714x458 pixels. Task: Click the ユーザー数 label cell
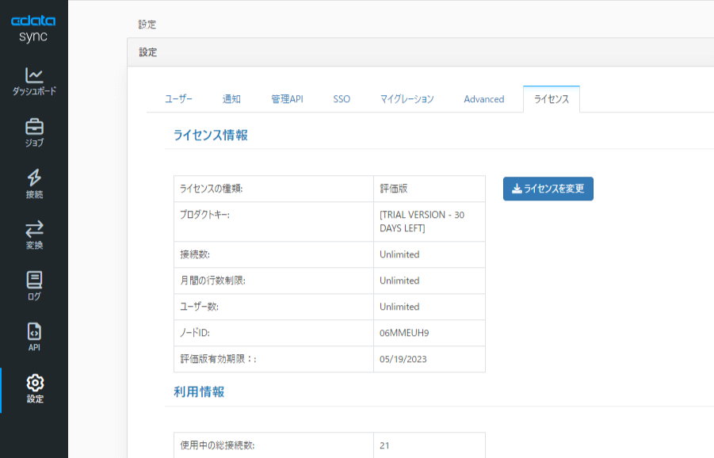pos(273,307)
